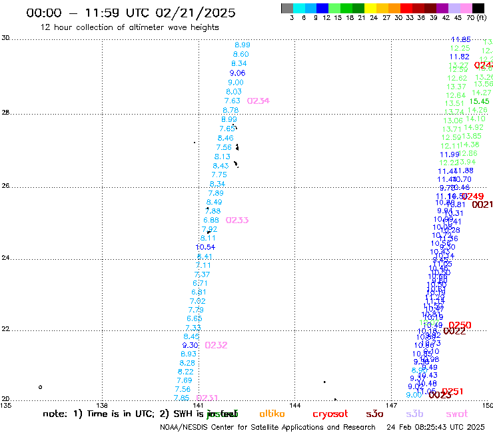Click the wave height value 8.78
Viewport: 493px width, 433px height.
click(x=231, y=111)
